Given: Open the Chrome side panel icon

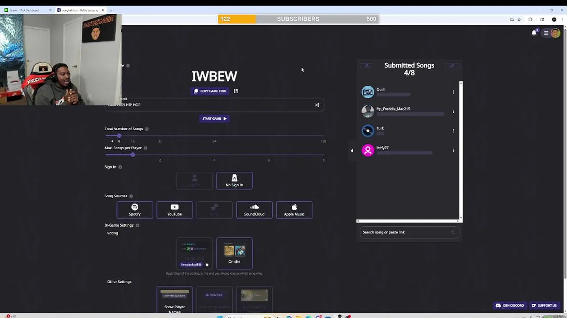Looking at the screenshot, I should [542, 19].
